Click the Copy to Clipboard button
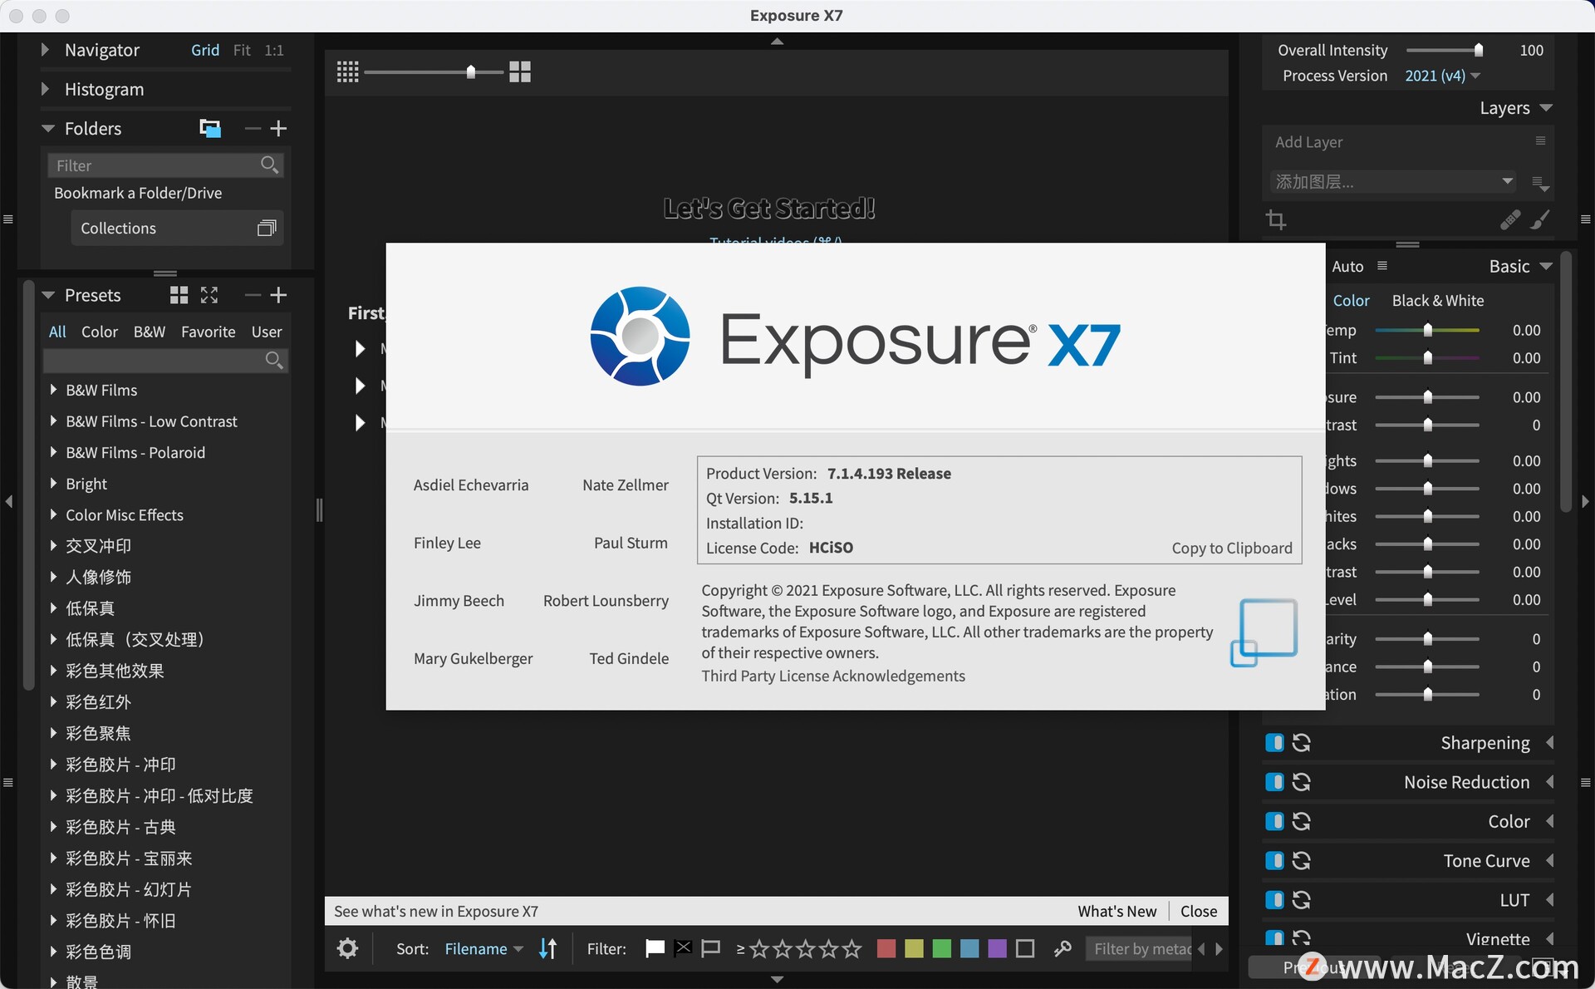The height and width of the screenshot is (989, 1595). (1232, 548)
